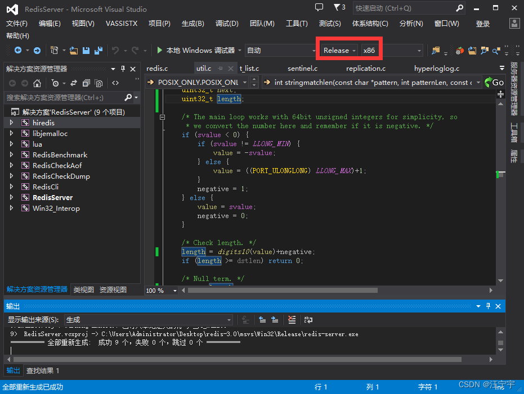This screenshot has width=524, height=394.
Task: Click Sync with Active Document icon
Action: [74, 83]
